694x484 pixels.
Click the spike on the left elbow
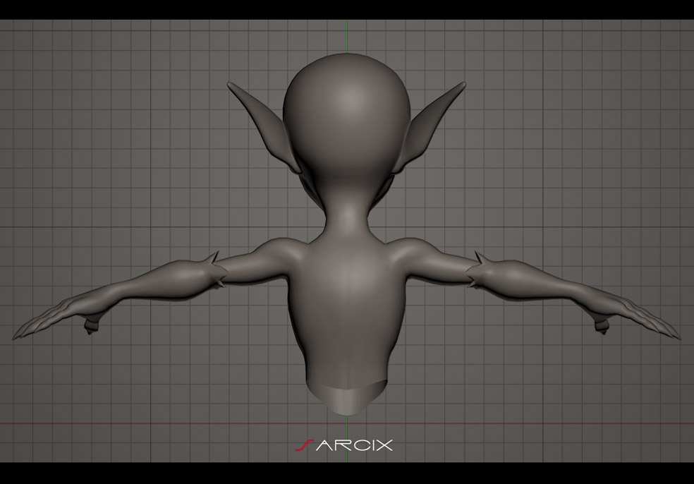214,258
